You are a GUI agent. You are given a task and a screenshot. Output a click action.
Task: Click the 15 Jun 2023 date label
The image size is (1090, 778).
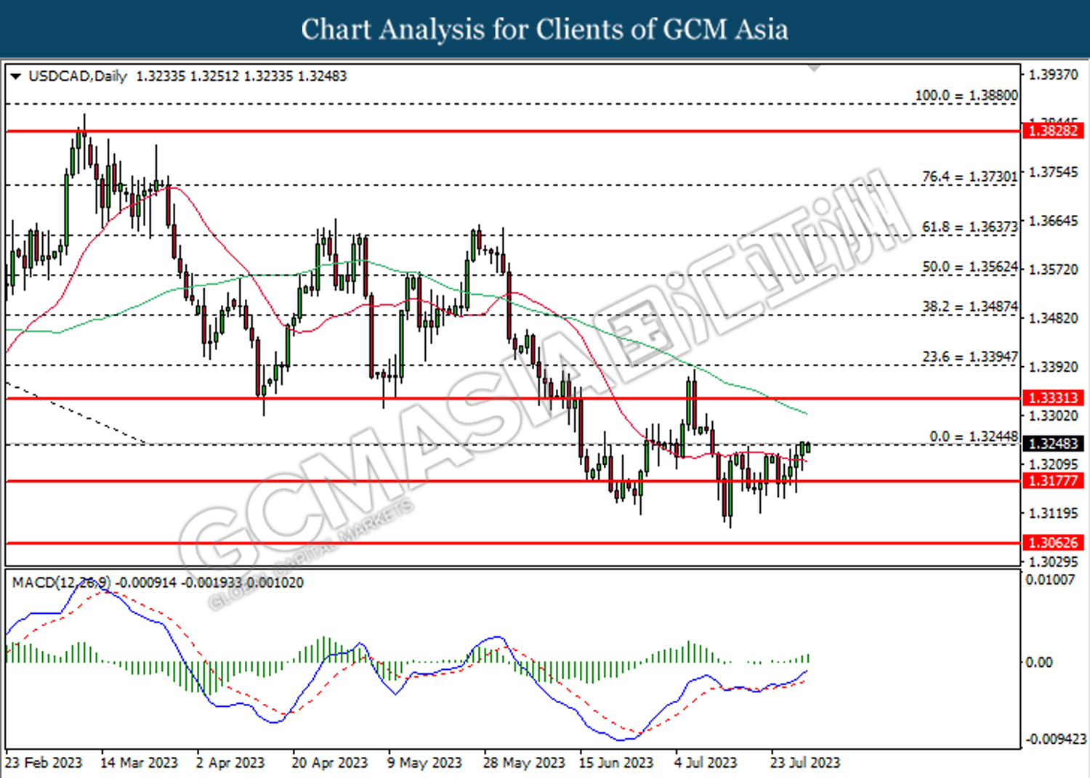(x=616, y=763)
